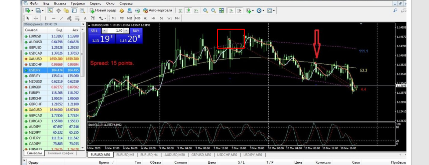The height and width of the screenshot is (165, 429).
Task: Tile chart windows icon
Action: (221, 11)
